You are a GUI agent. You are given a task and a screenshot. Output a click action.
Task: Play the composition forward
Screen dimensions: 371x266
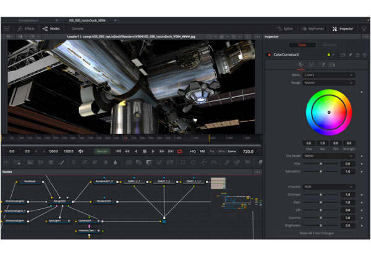153,151
